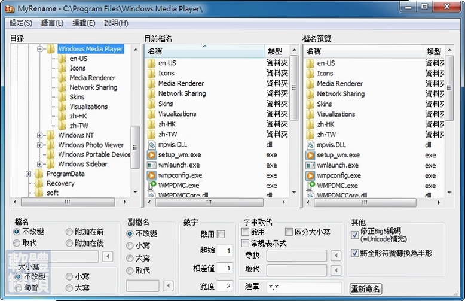
Task: Select 取代 radio under 副檔名
Action: click(x=130, y=270)
